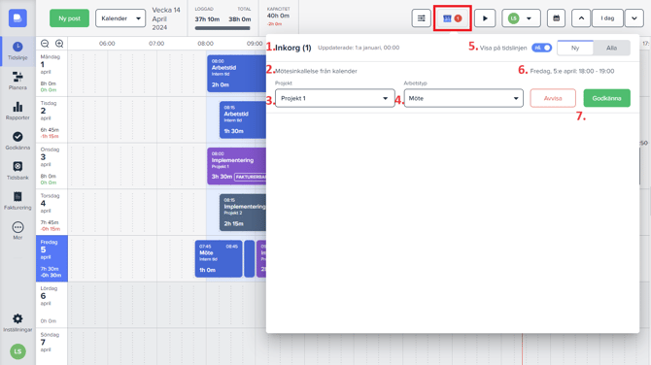Zoom out the timeline
The image size is (651, 365).
click(45, 44)
